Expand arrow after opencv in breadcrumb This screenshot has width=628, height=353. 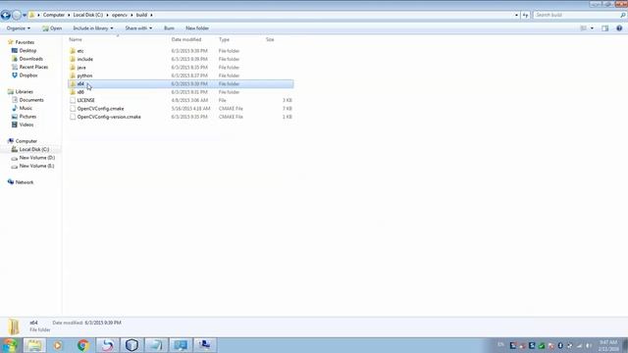131,15
